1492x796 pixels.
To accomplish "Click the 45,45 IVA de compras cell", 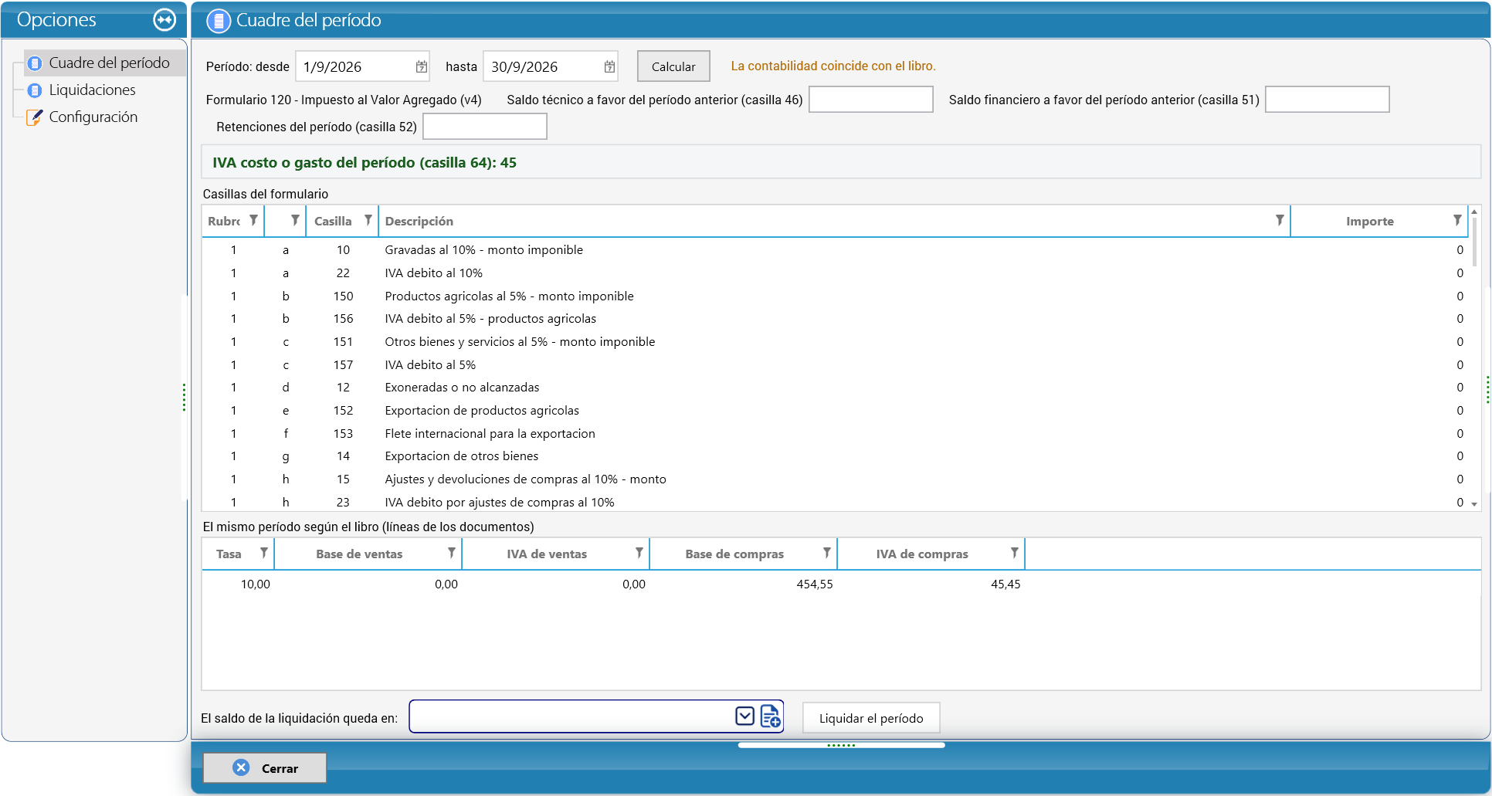I will click(x=931, y=584).
